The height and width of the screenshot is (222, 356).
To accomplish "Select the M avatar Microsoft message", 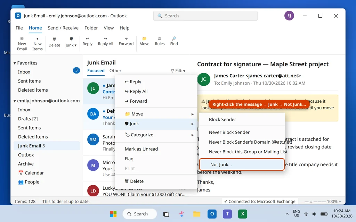I will point(93,165).
